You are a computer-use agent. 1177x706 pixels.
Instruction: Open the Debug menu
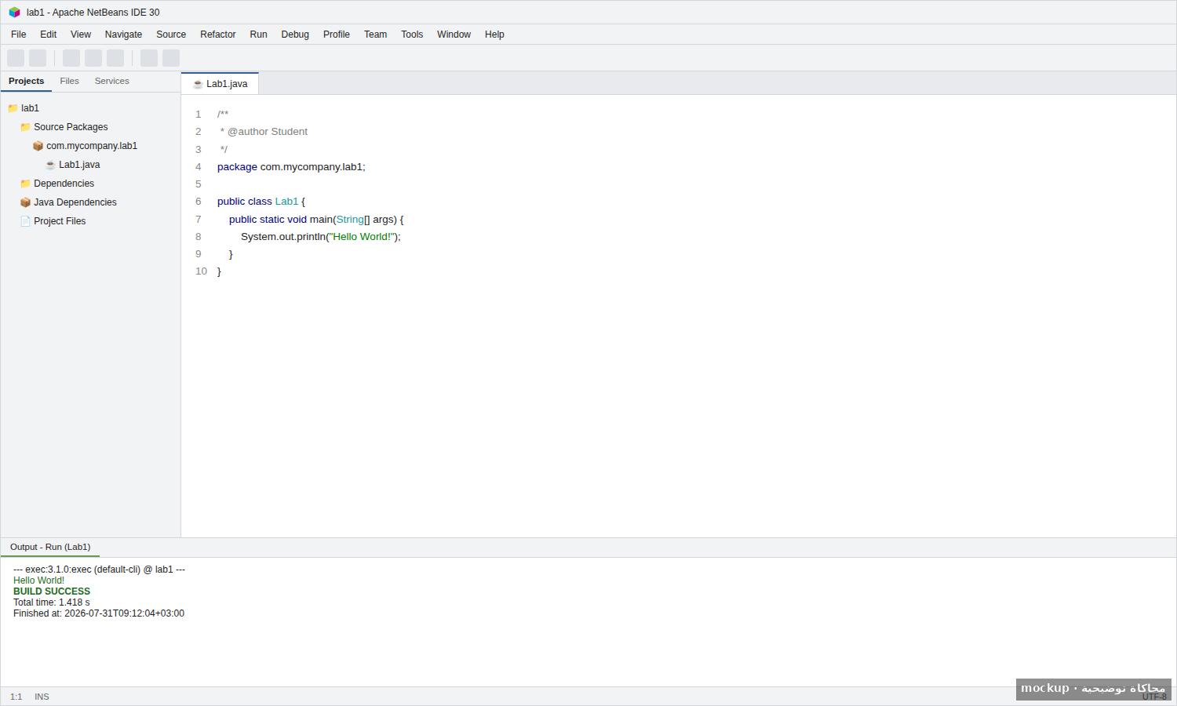(x=295, y=35)
